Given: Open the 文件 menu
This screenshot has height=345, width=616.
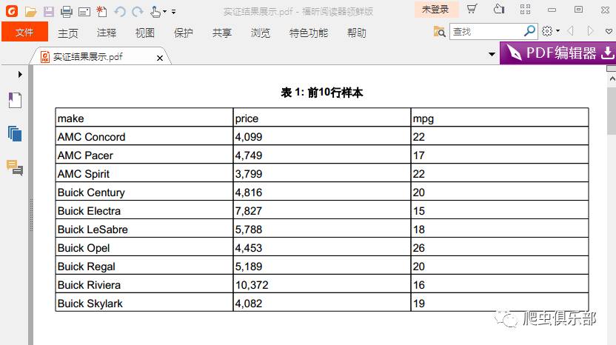Looking at the screenshot, I should pos(24,32).
